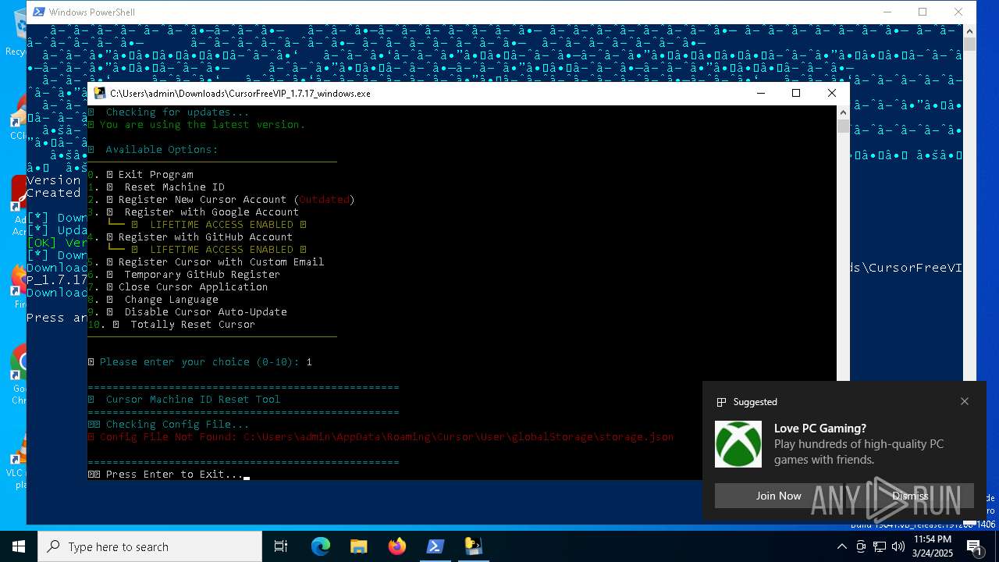Viewport: 999px width, 562px height.
Task: Click 'Checking Config File...' line
Action: pyautogui.click(x=169, y=424)
